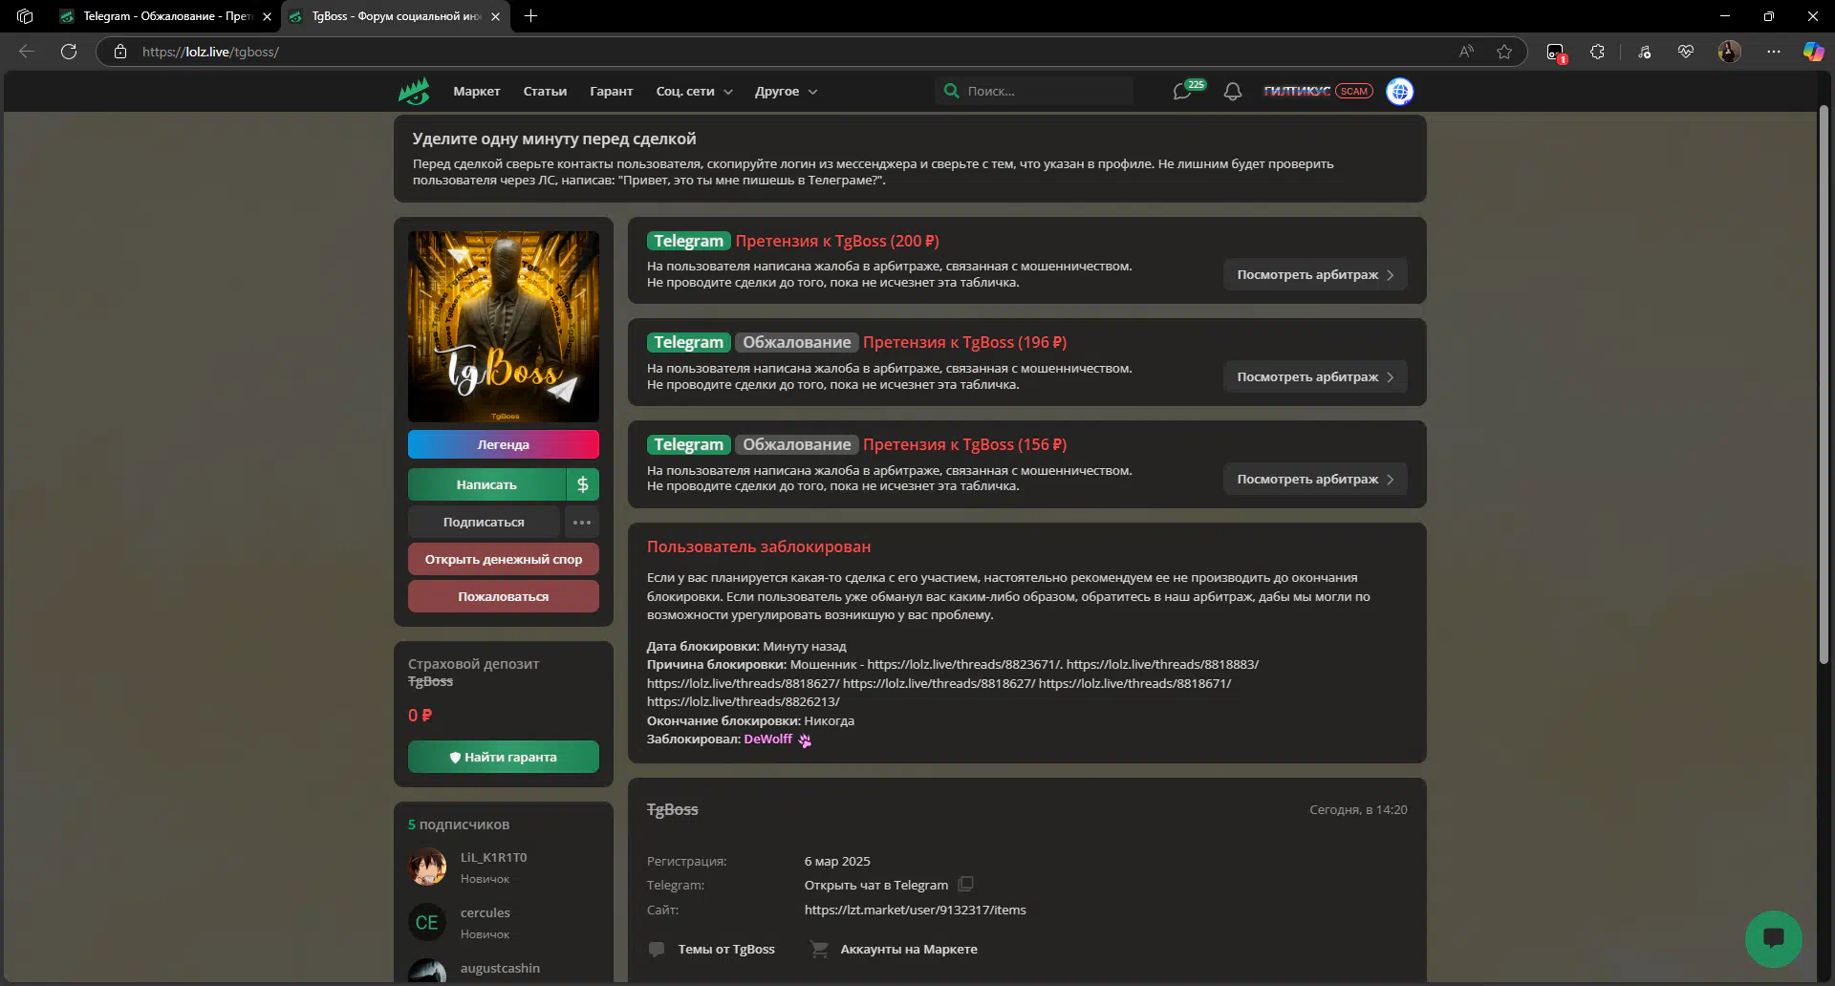Screen dimensions: 1835x986
Task: View arbitration for 200 ₽ claim
Action: [x=1315, y=274]
